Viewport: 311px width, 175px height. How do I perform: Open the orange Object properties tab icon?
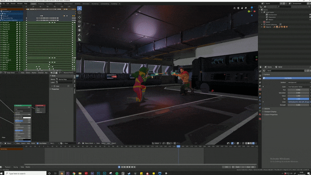(x=260, y=94)
